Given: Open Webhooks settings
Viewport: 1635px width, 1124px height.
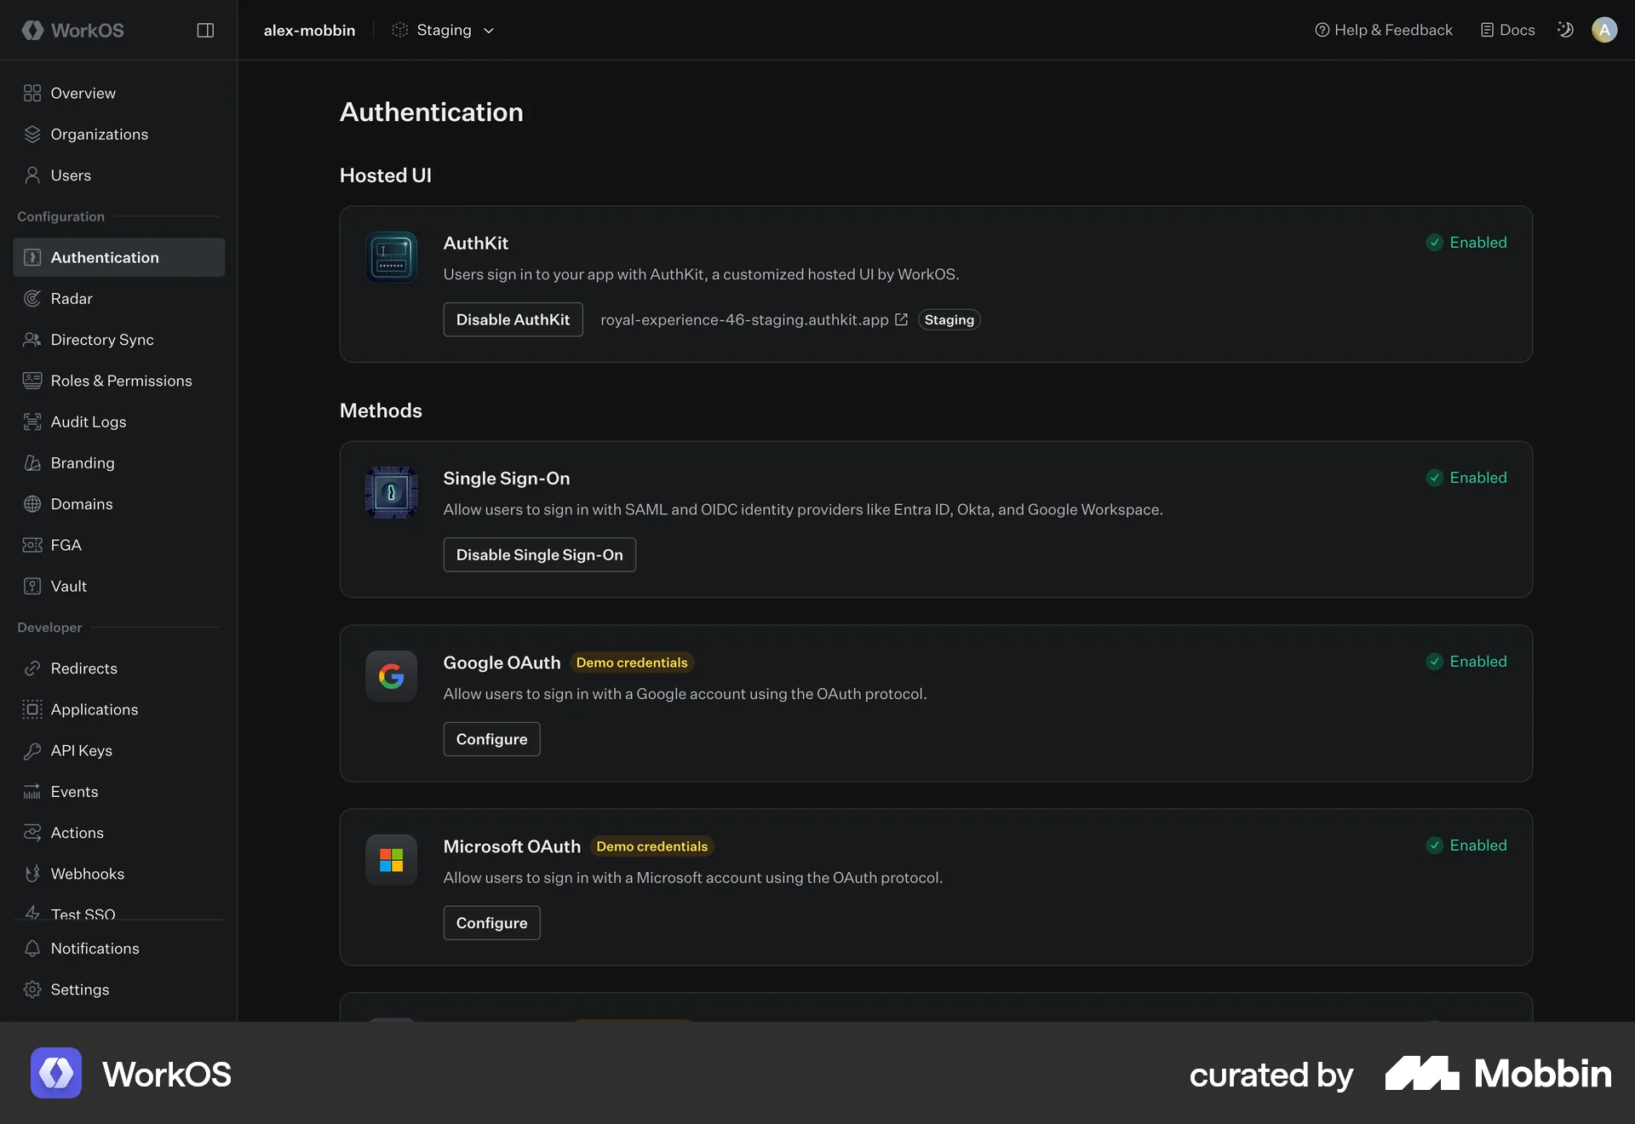Looking at the screenshot, I should [x=88, y=873].
